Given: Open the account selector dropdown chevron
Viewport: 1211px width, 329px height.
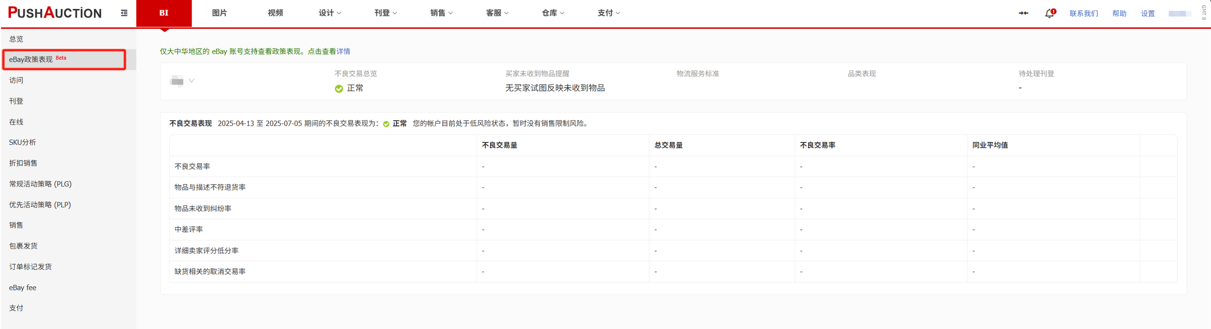Looking at the screenshot, I should coord(192,80).
